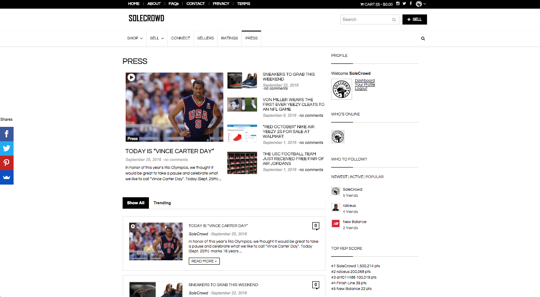Open the Your Profile link
Image resolution: width=540 pixels, height=297 pixels.
click(365, 84)
